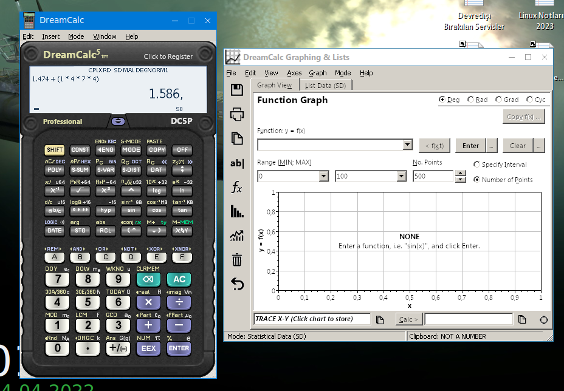This screenshot has height=391, width=564.
Task: Select the ab| text tool icon
Action: [x=237, y=163]
